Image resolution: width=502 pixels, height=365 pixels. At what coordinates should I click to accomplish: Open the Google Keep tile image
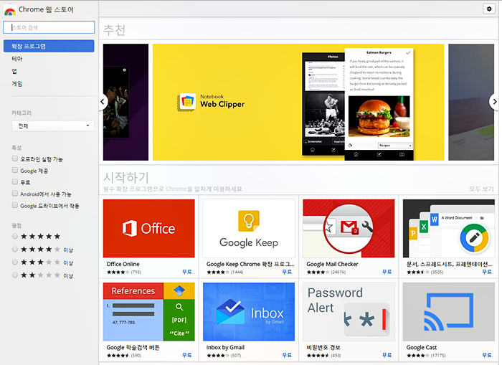[249, 228]
